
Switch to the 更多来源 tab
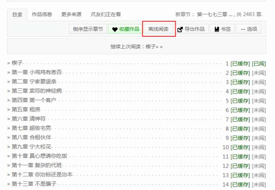click(x=71, y=14)
